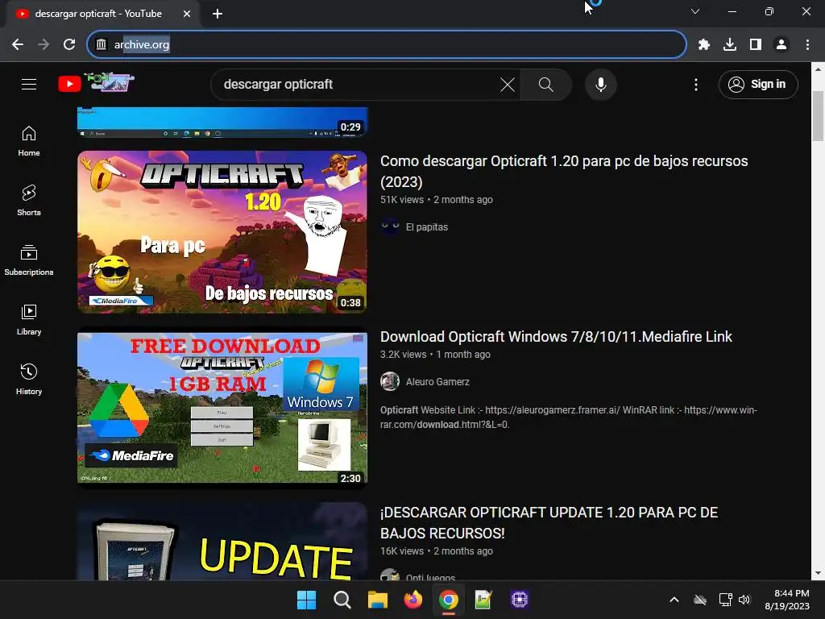Open Shorts from sidebar

(29, 201)
